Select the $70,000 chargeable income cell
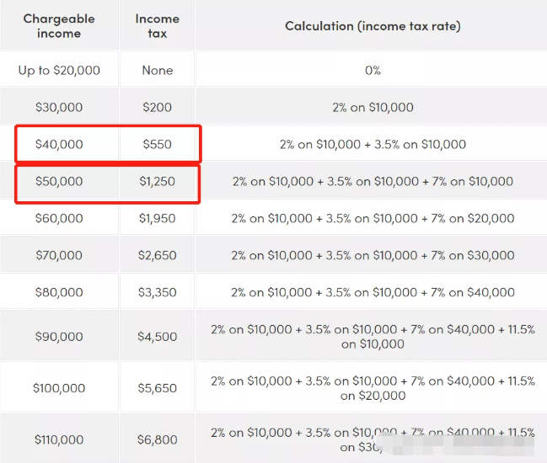The height and width of the screenshot is (463, 547). [59, 255]
